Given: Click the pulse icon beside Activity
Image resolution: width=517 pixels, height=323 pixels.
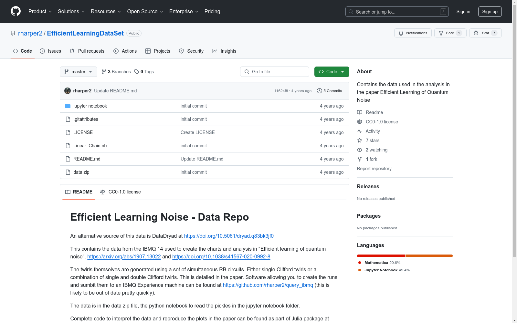Looking at the screenshot, I should tap(360, 131).
